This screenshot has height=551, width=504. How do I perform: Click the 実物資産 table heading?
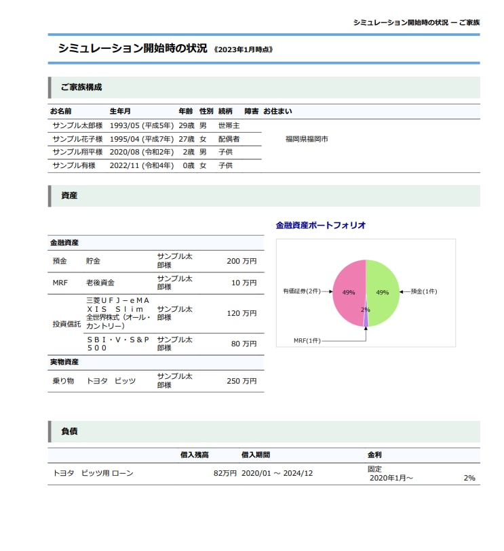pos(64,363)
